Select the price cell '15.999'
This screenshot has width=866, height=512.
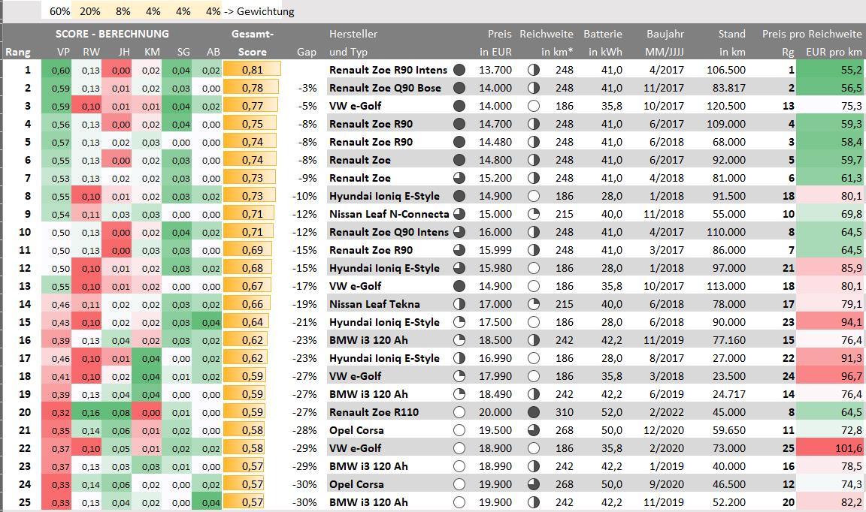pyautogui.click(x=495, y=250)
